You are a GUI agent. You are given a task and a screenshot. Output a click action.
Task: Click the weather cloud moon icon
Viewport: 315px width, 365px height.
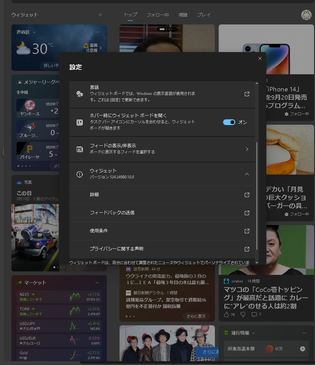tap(23, 48)
